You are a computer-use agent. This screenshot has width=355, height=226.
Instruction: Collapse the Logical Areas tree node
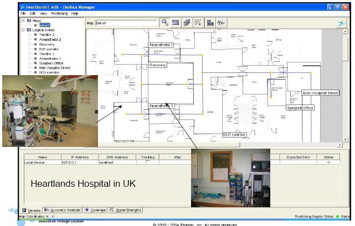23,30
